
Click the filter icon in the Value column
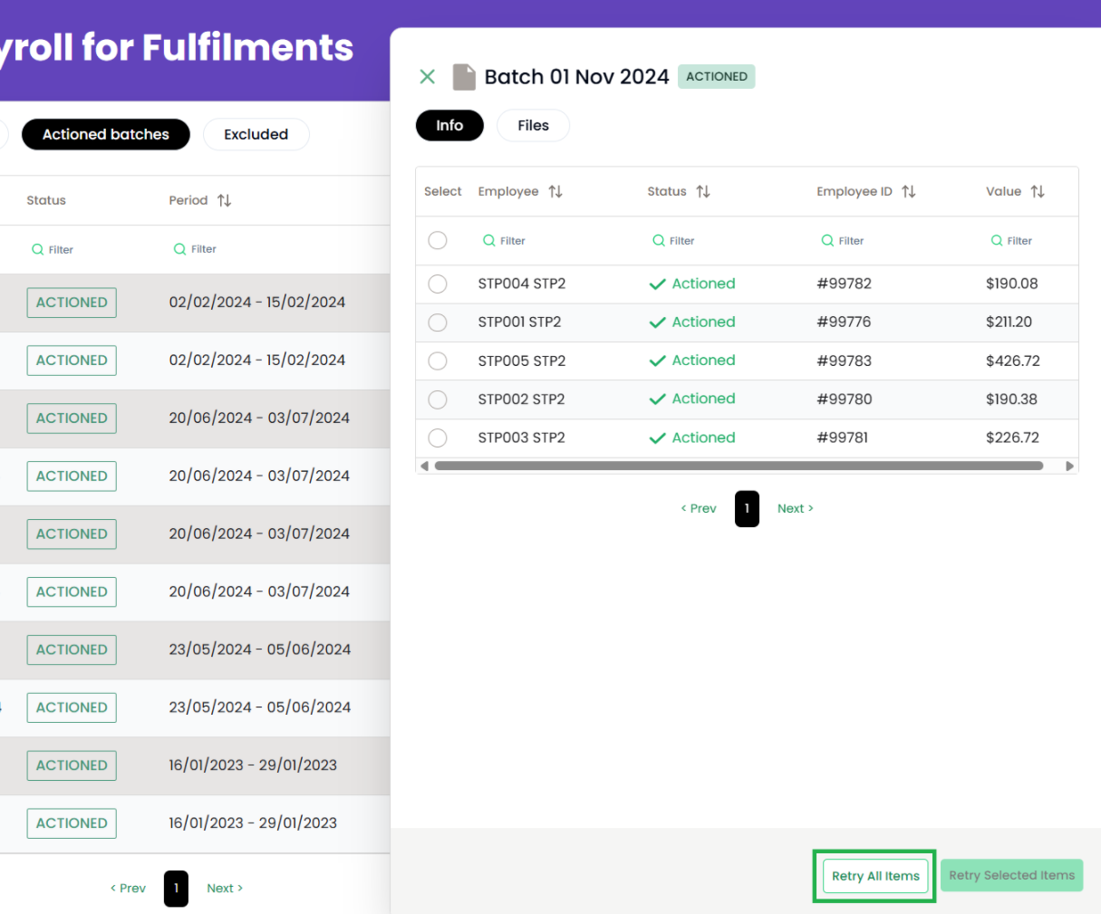click(996, 240)
